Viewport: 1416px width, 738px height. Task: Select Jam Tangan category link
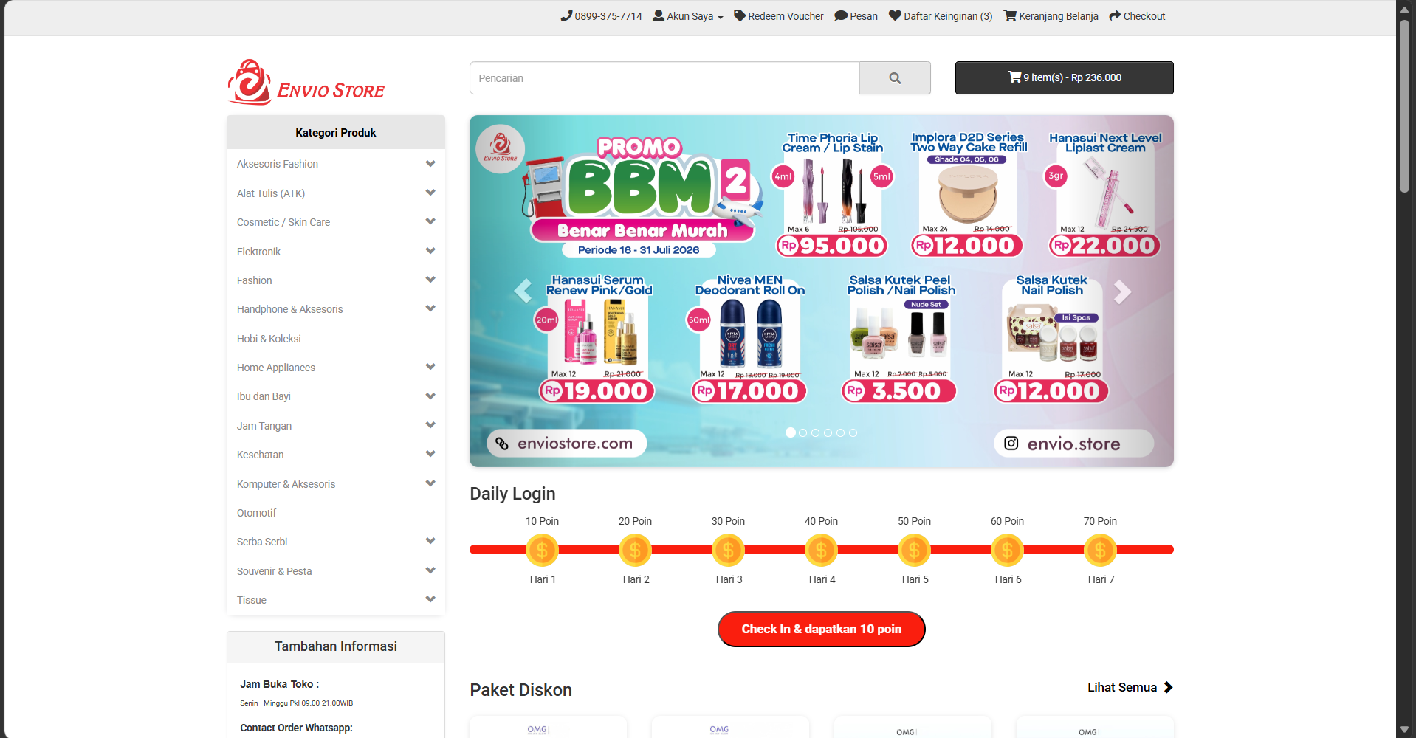coord(264,426)
